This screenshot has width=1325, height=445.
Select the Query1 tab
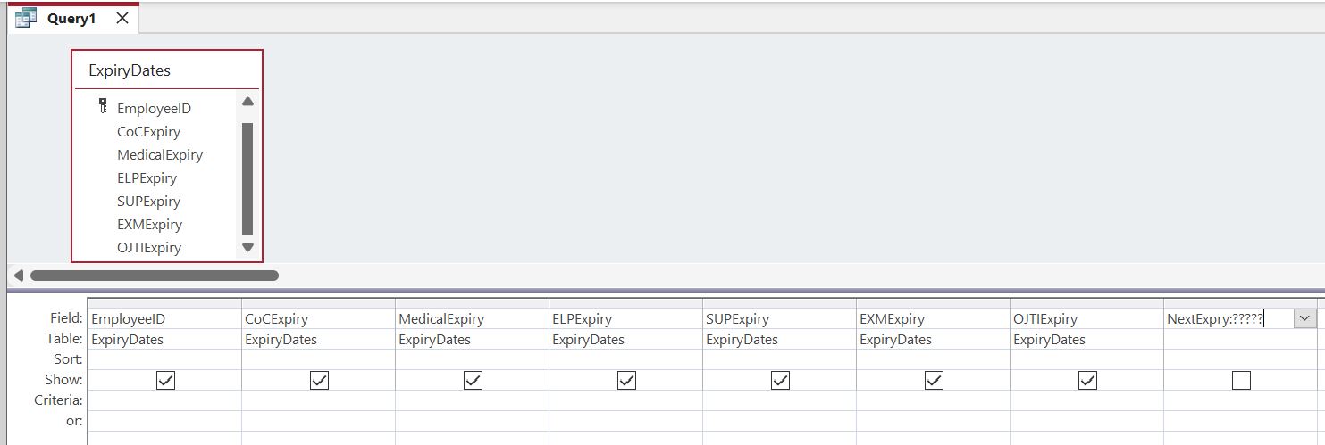tap(71, 18)
